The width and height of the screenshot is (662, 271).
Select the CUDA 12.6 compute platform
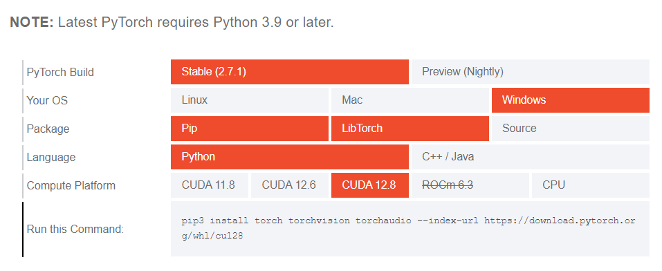(x=290, y=185)
